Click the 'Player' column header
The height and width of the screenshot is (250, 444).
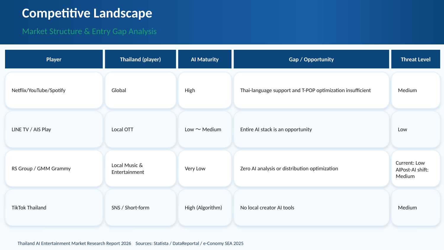(54, 59)
